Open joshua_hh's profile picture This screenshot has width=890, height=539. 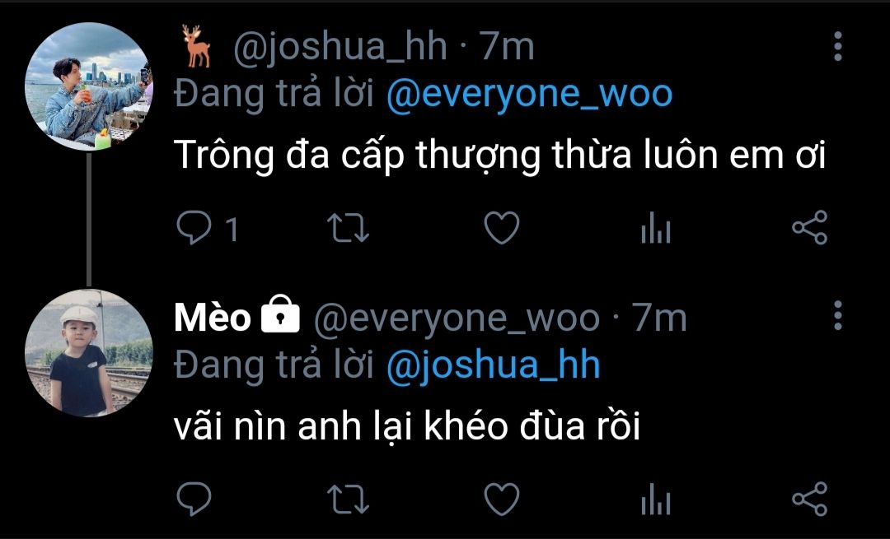pos(88,86)
